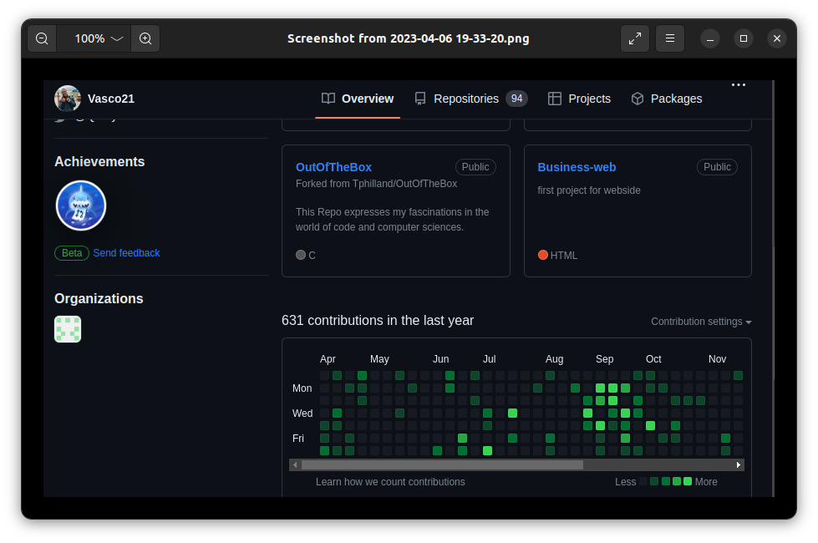Click the brightest green legend square
The width and height of the screenshot is (818, 543).
click(x=688, y=481)
